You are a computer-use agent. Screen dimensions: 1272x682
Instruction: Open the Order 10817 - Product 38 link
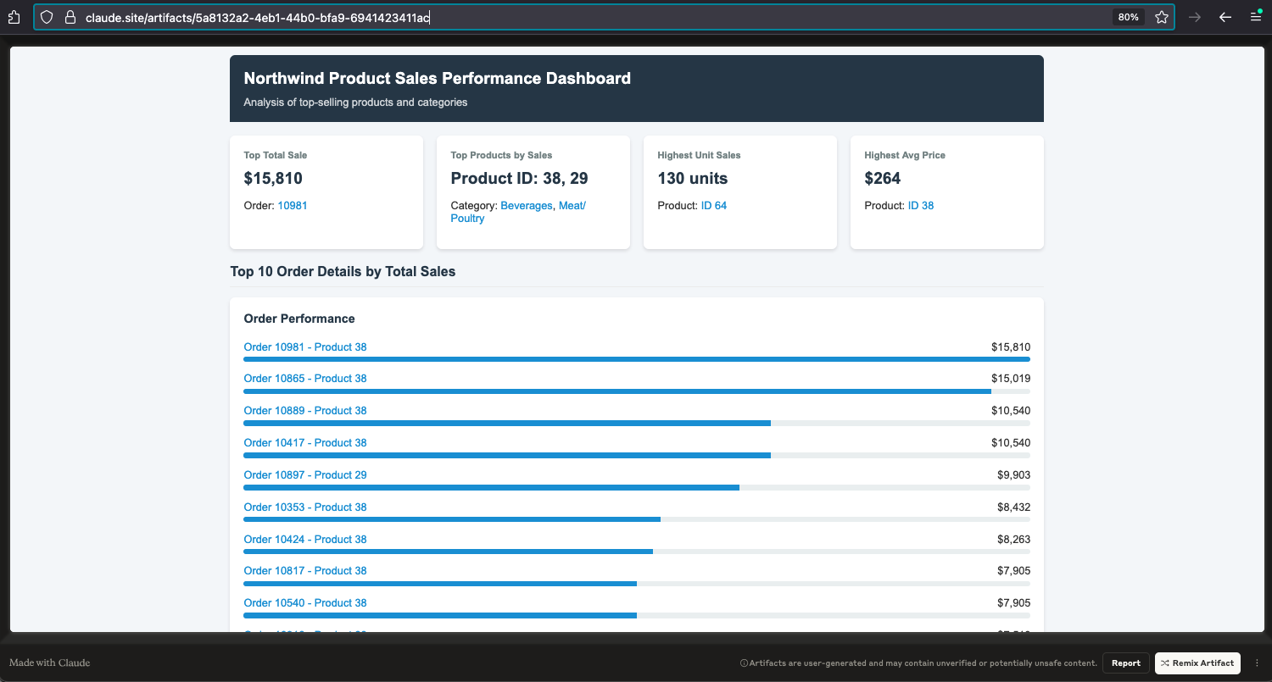tap(305, 571)
